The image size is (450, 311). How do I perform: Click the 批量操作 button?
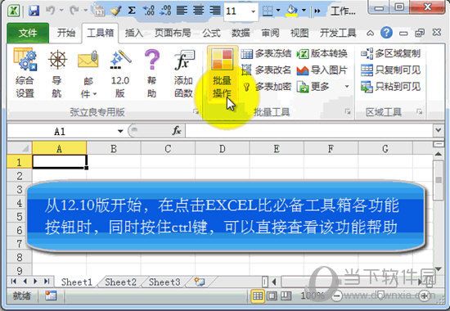tap(223, 73)
